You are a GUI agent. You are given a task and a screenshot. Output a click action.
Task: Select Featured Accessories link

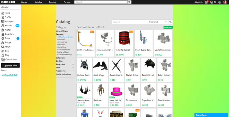click(x=62, y=41)
